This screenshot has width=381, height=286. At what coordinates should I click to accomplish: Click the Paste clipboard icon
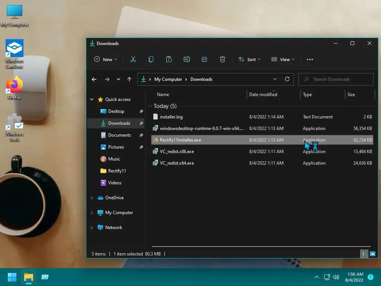[169, 59]
